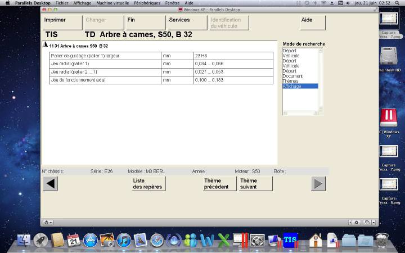This screenshot has width=405, height=253.
Task: Click the Identification du véhicule button
Action: [229, 22]
